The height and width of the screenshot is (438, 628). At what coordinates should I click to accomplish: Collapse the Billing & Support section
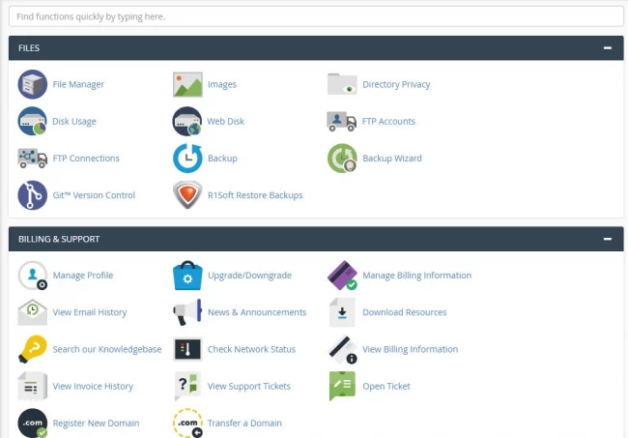608,239
